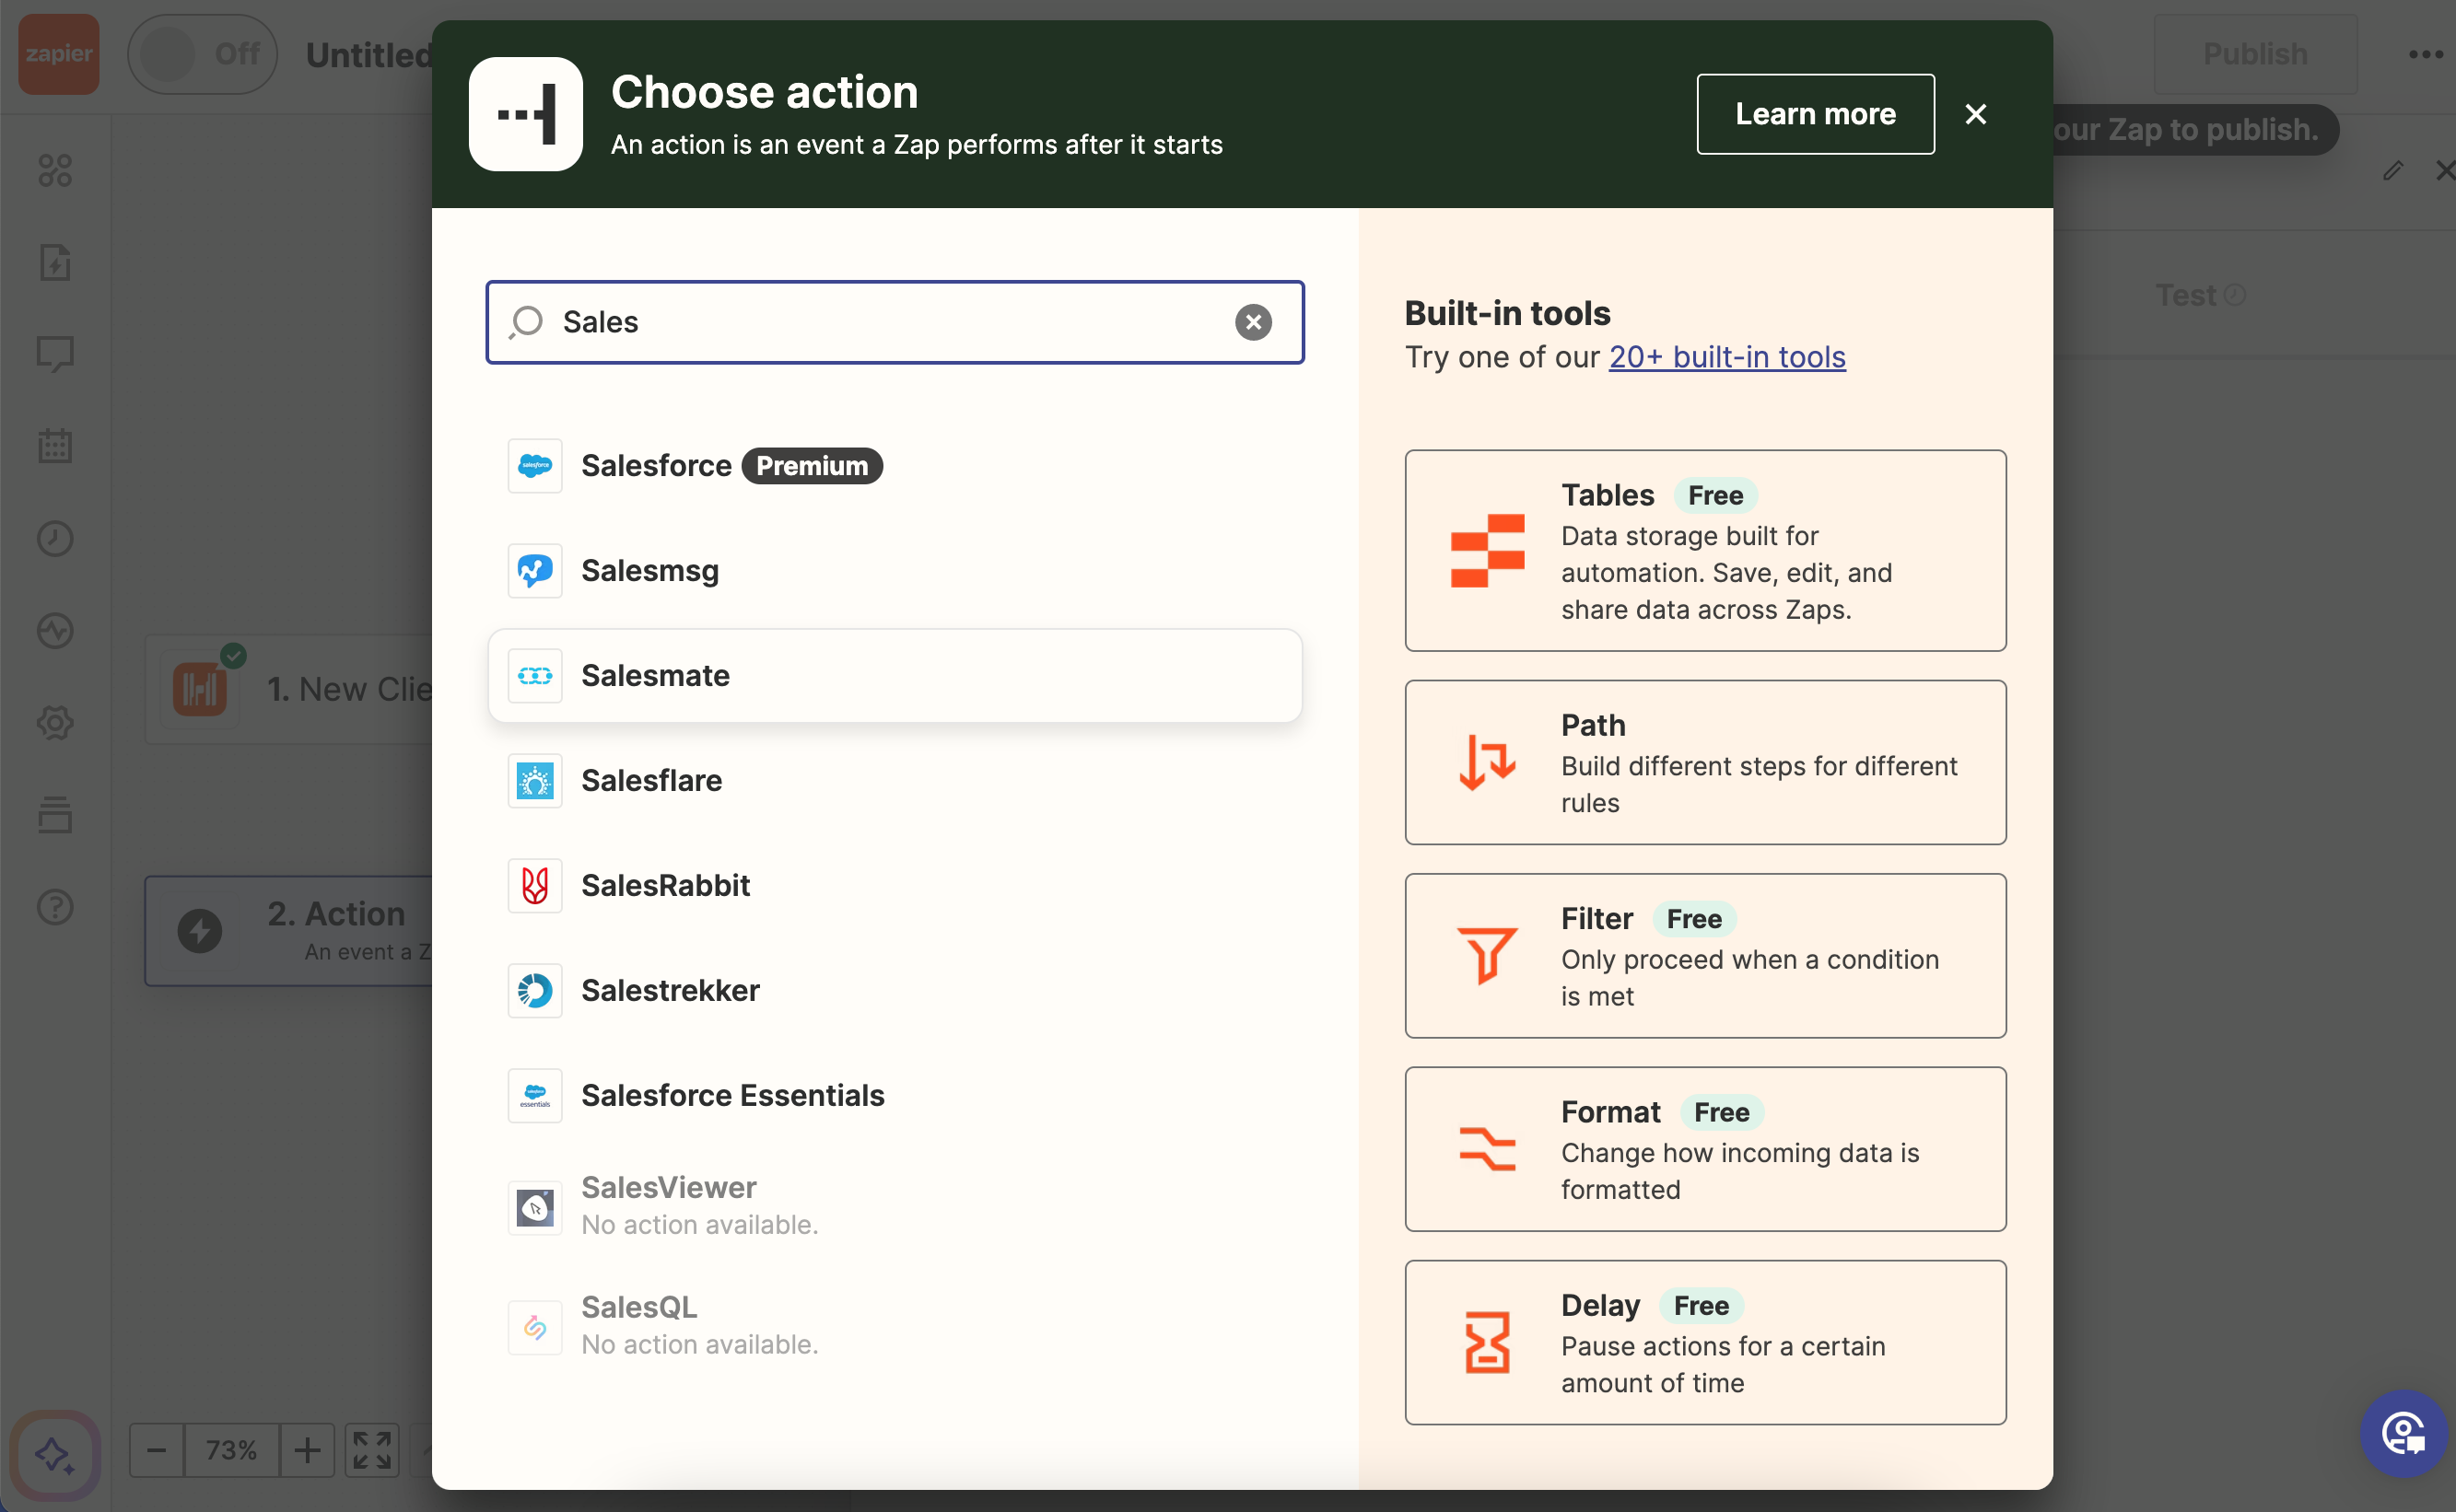Screen dimensions: 2456x1512
Task: Click the AI sparkle assistant button
Action: coord(55,1454)
